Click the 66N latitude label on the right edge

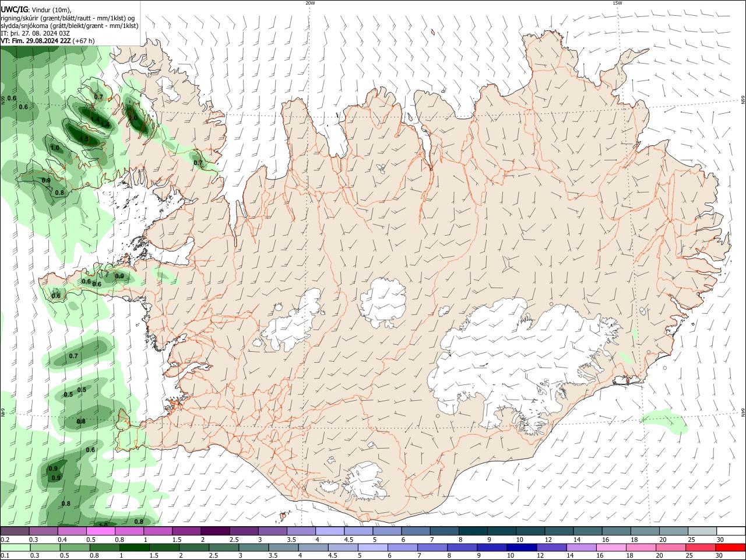(743, 100)
